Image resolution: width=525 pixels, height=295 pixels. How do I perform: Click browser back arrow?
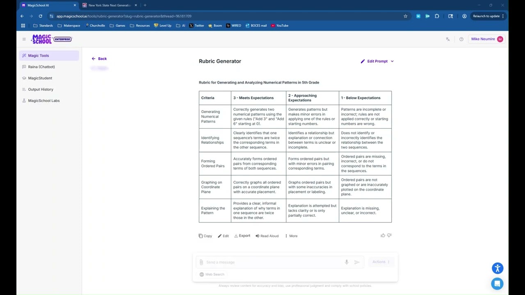(x=22, y=16)
